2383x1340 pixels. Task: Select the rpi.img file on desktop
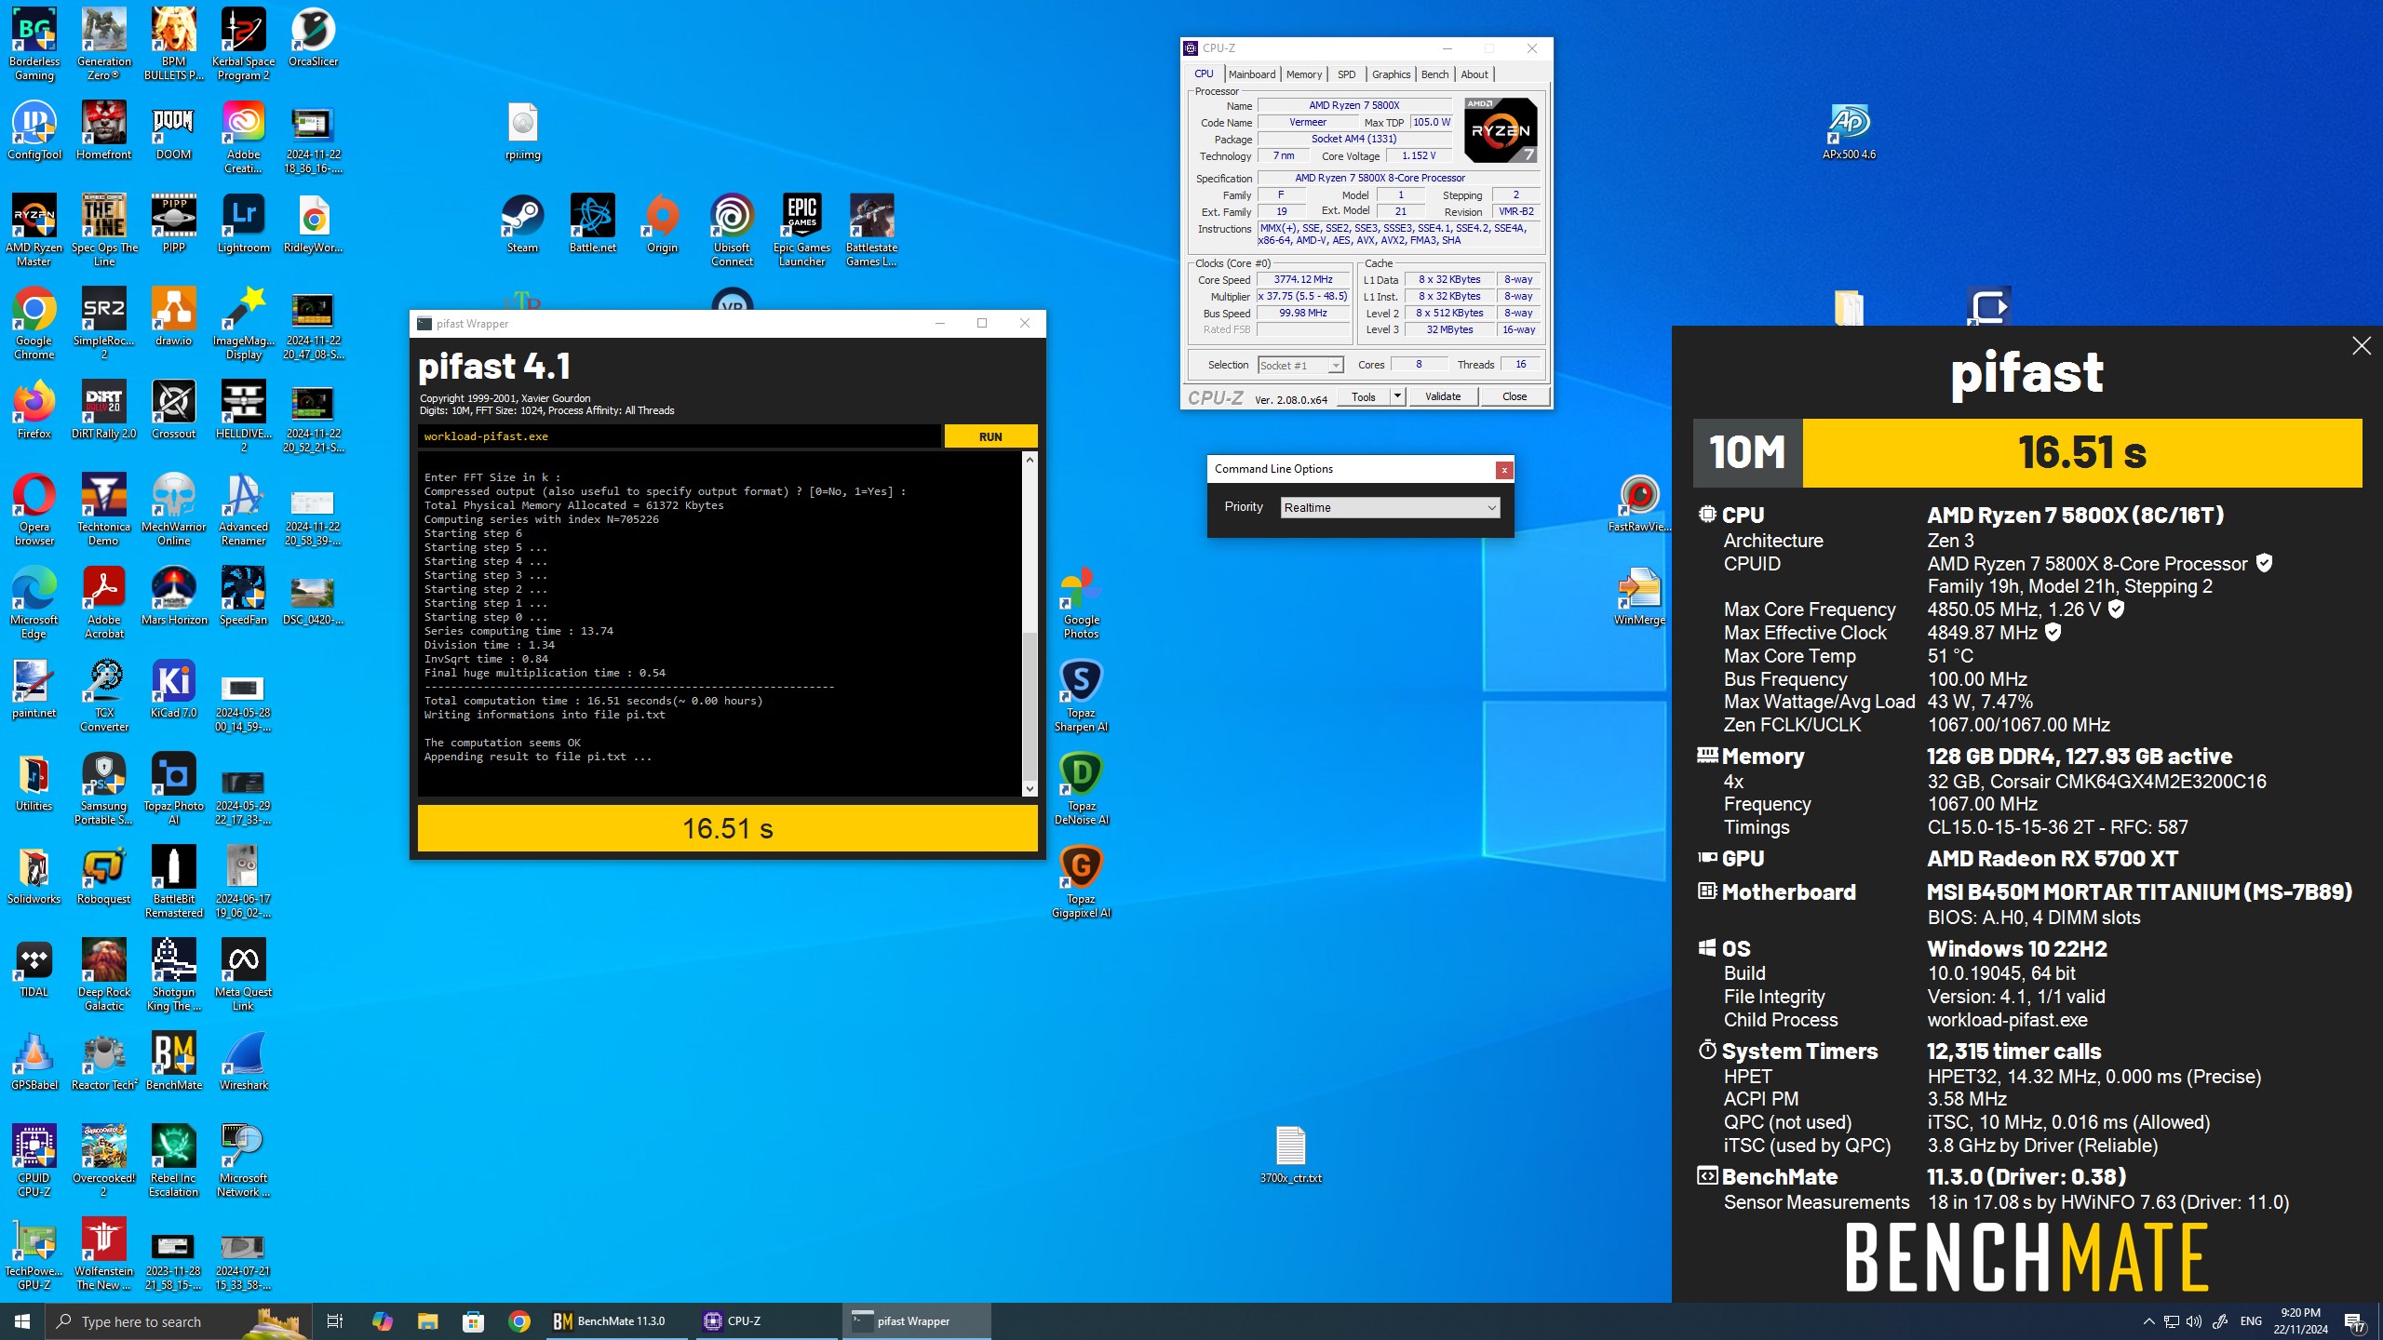coord(522,130)
